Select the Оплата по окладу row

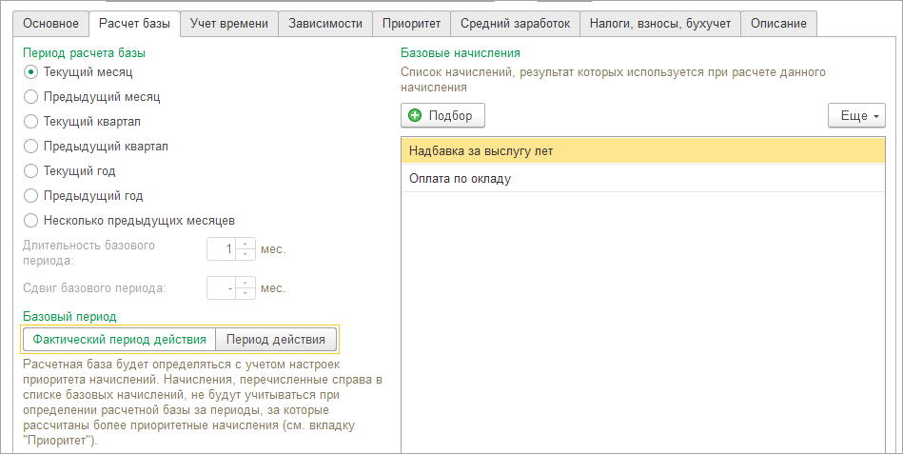(460, 178)
